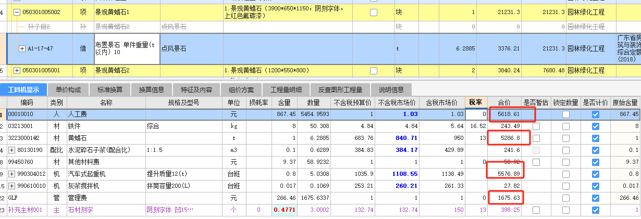Open the 特征及内容 tab
The image size is (641, 219).
[196, 89]
